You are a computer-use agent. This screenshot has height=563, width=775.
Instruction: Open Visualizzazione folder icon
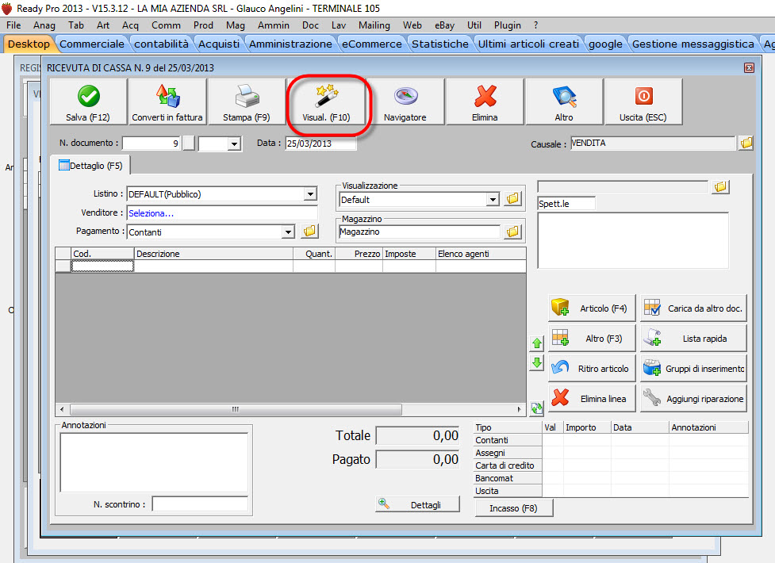[x=513, y=199]
